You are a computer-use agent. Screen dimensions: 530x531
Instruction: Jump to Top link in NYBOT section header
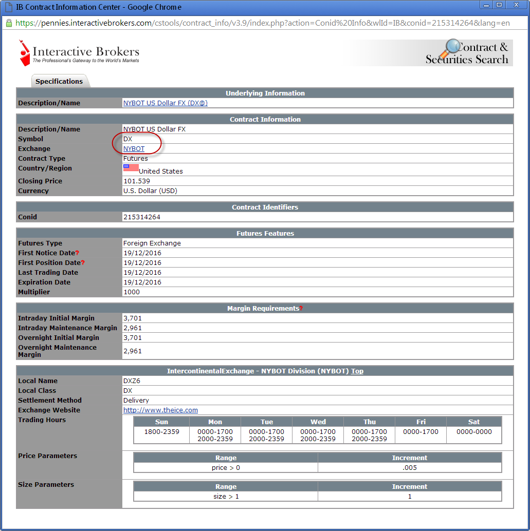tap(357, 371)
